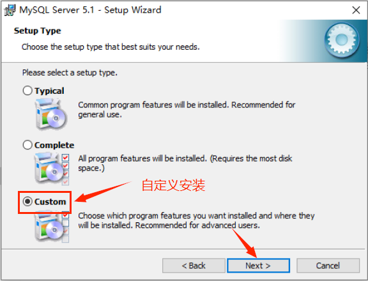The height and width of the screenshot is (281, 368).
Task: Close the Setup Wizard window
Action: pyautogui.click(x=356, y=10)
